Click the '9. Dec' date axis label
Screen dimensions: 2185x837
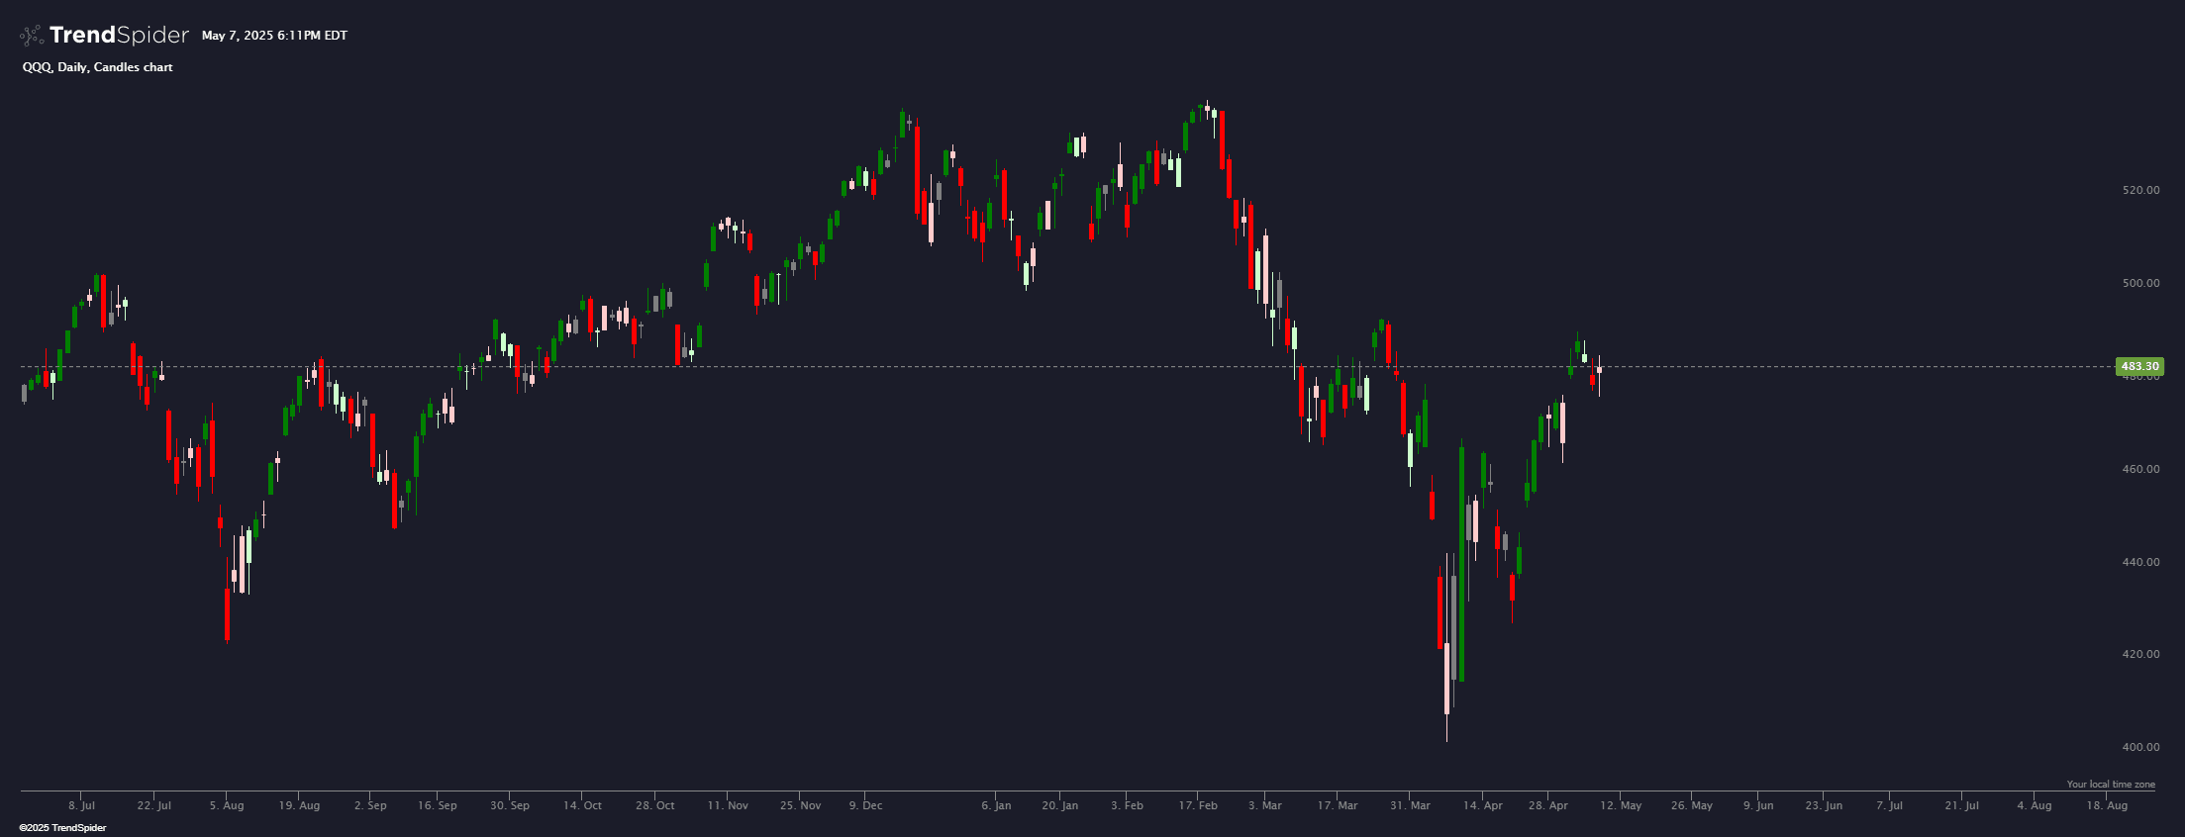pyautogui.click(x=866, y=805)
